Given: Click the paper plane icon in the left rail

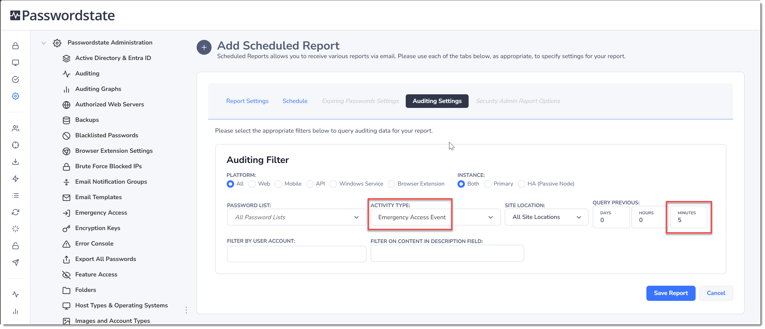Looking at the screenshot, I should tap(15, 263).
